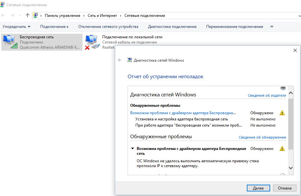The image size is (301, 196).
Task: Open breadcrumb 'Сеть и Интернет'
Action: click(102, 16)
